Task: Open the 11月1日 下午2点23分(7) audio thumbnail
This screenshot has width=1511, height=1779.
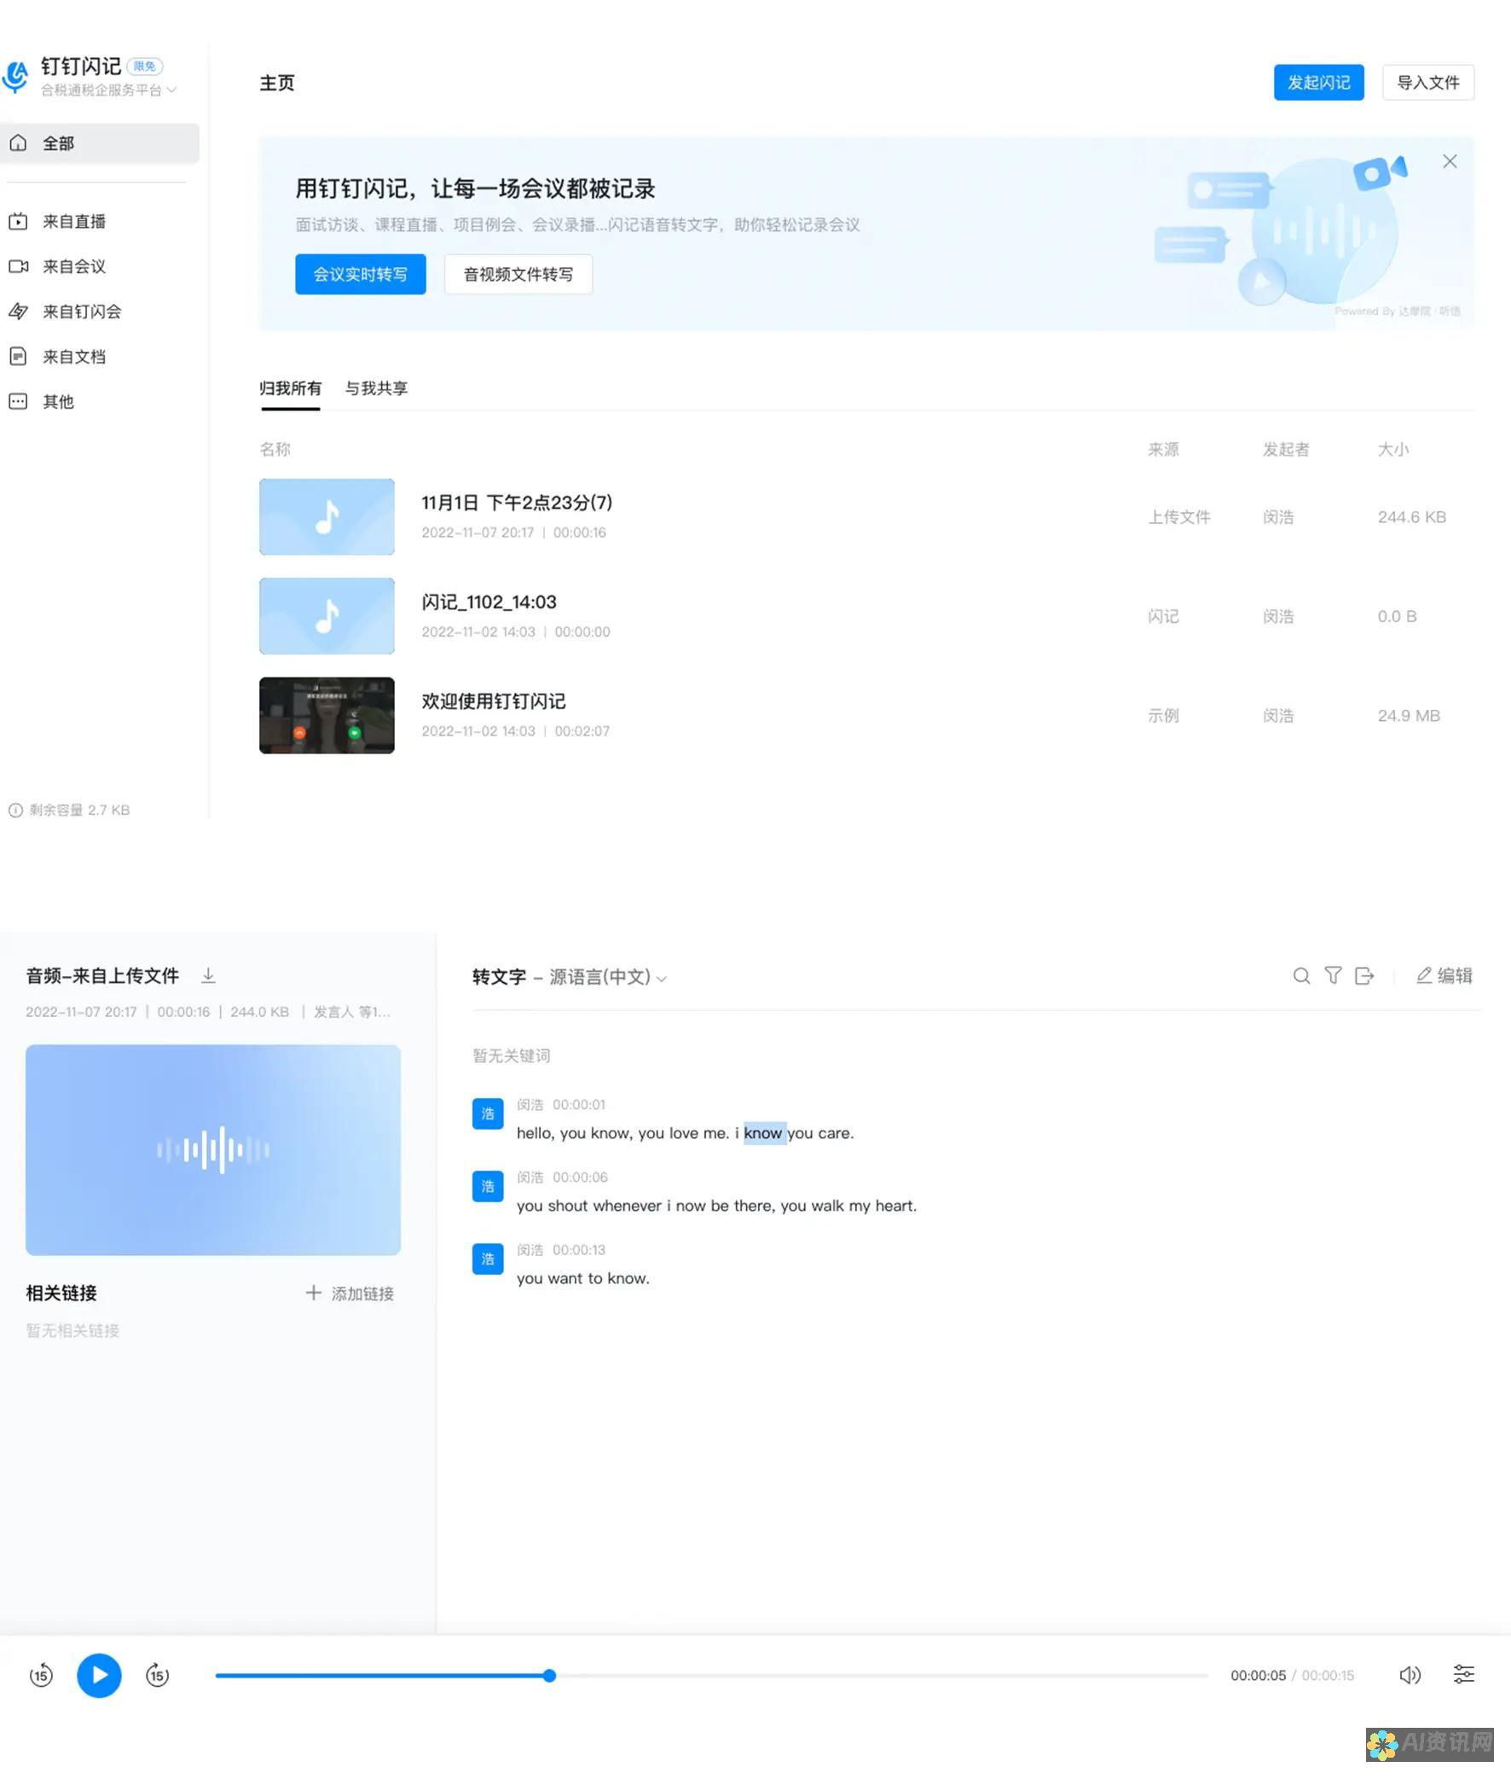Action: coord(327,517)
